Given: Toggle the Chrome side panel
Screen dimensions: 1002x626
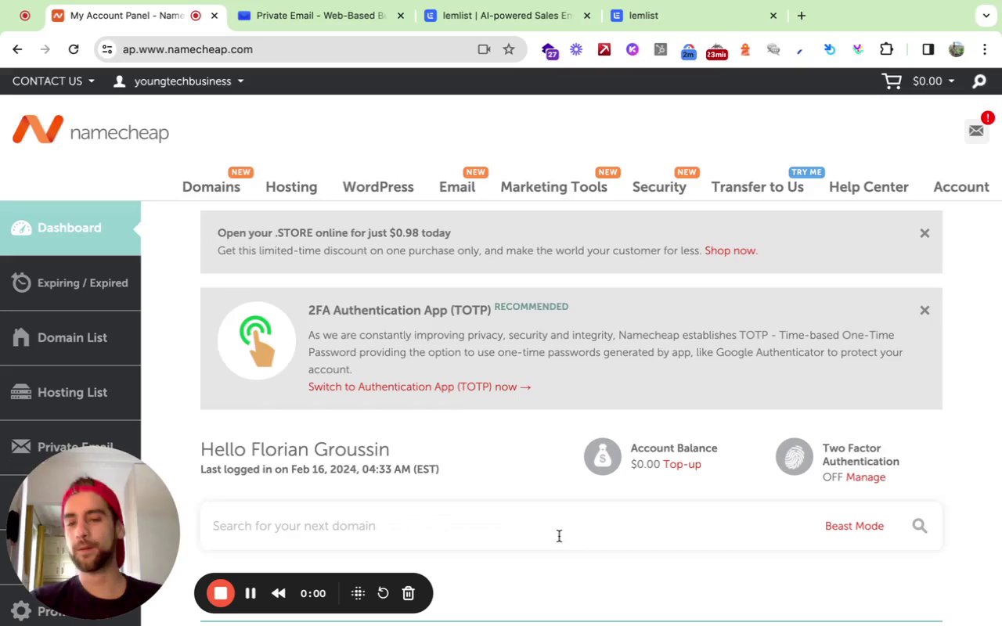Looking at the screenshot, I should [x=928, y=49].
